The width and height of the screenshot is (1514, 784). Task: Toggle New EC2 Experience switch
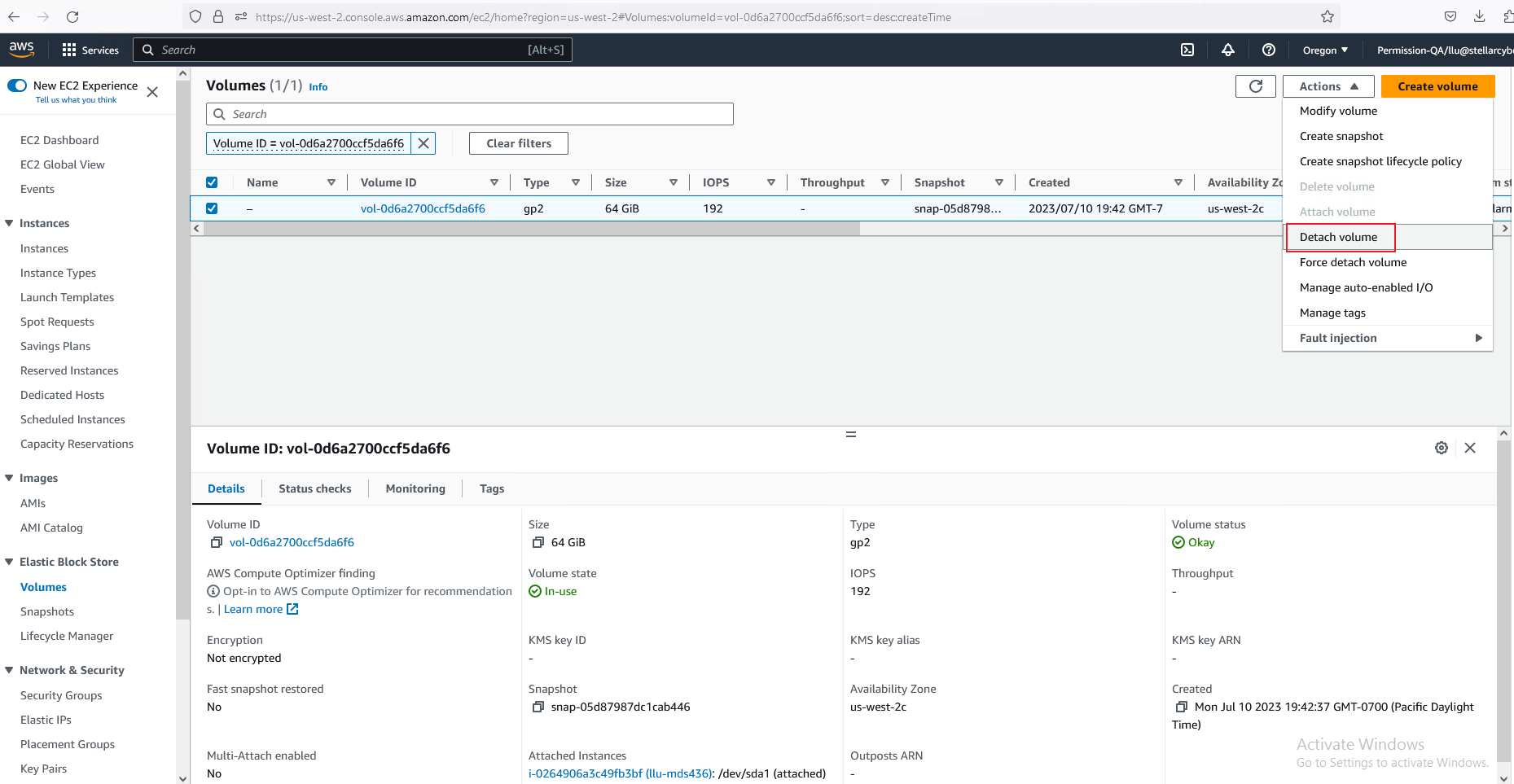17,85
